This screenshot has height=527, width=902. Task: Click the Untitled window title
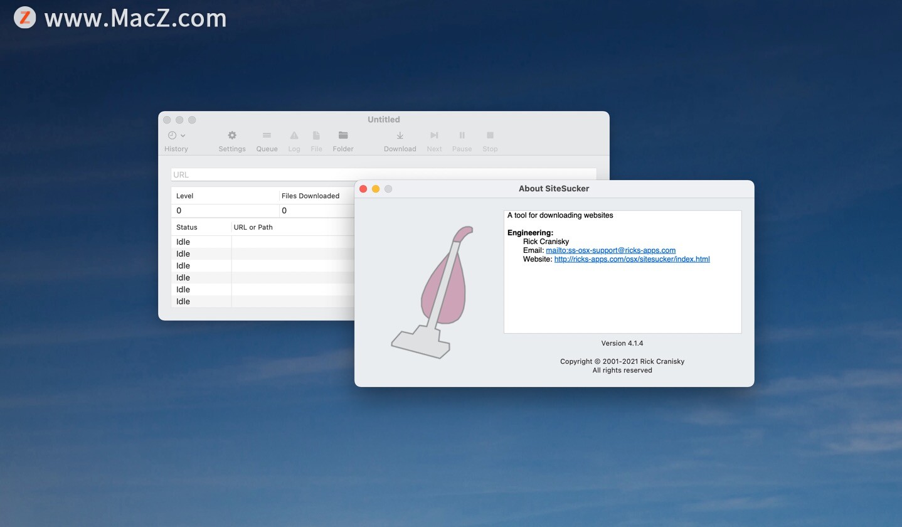click(383, 119)
